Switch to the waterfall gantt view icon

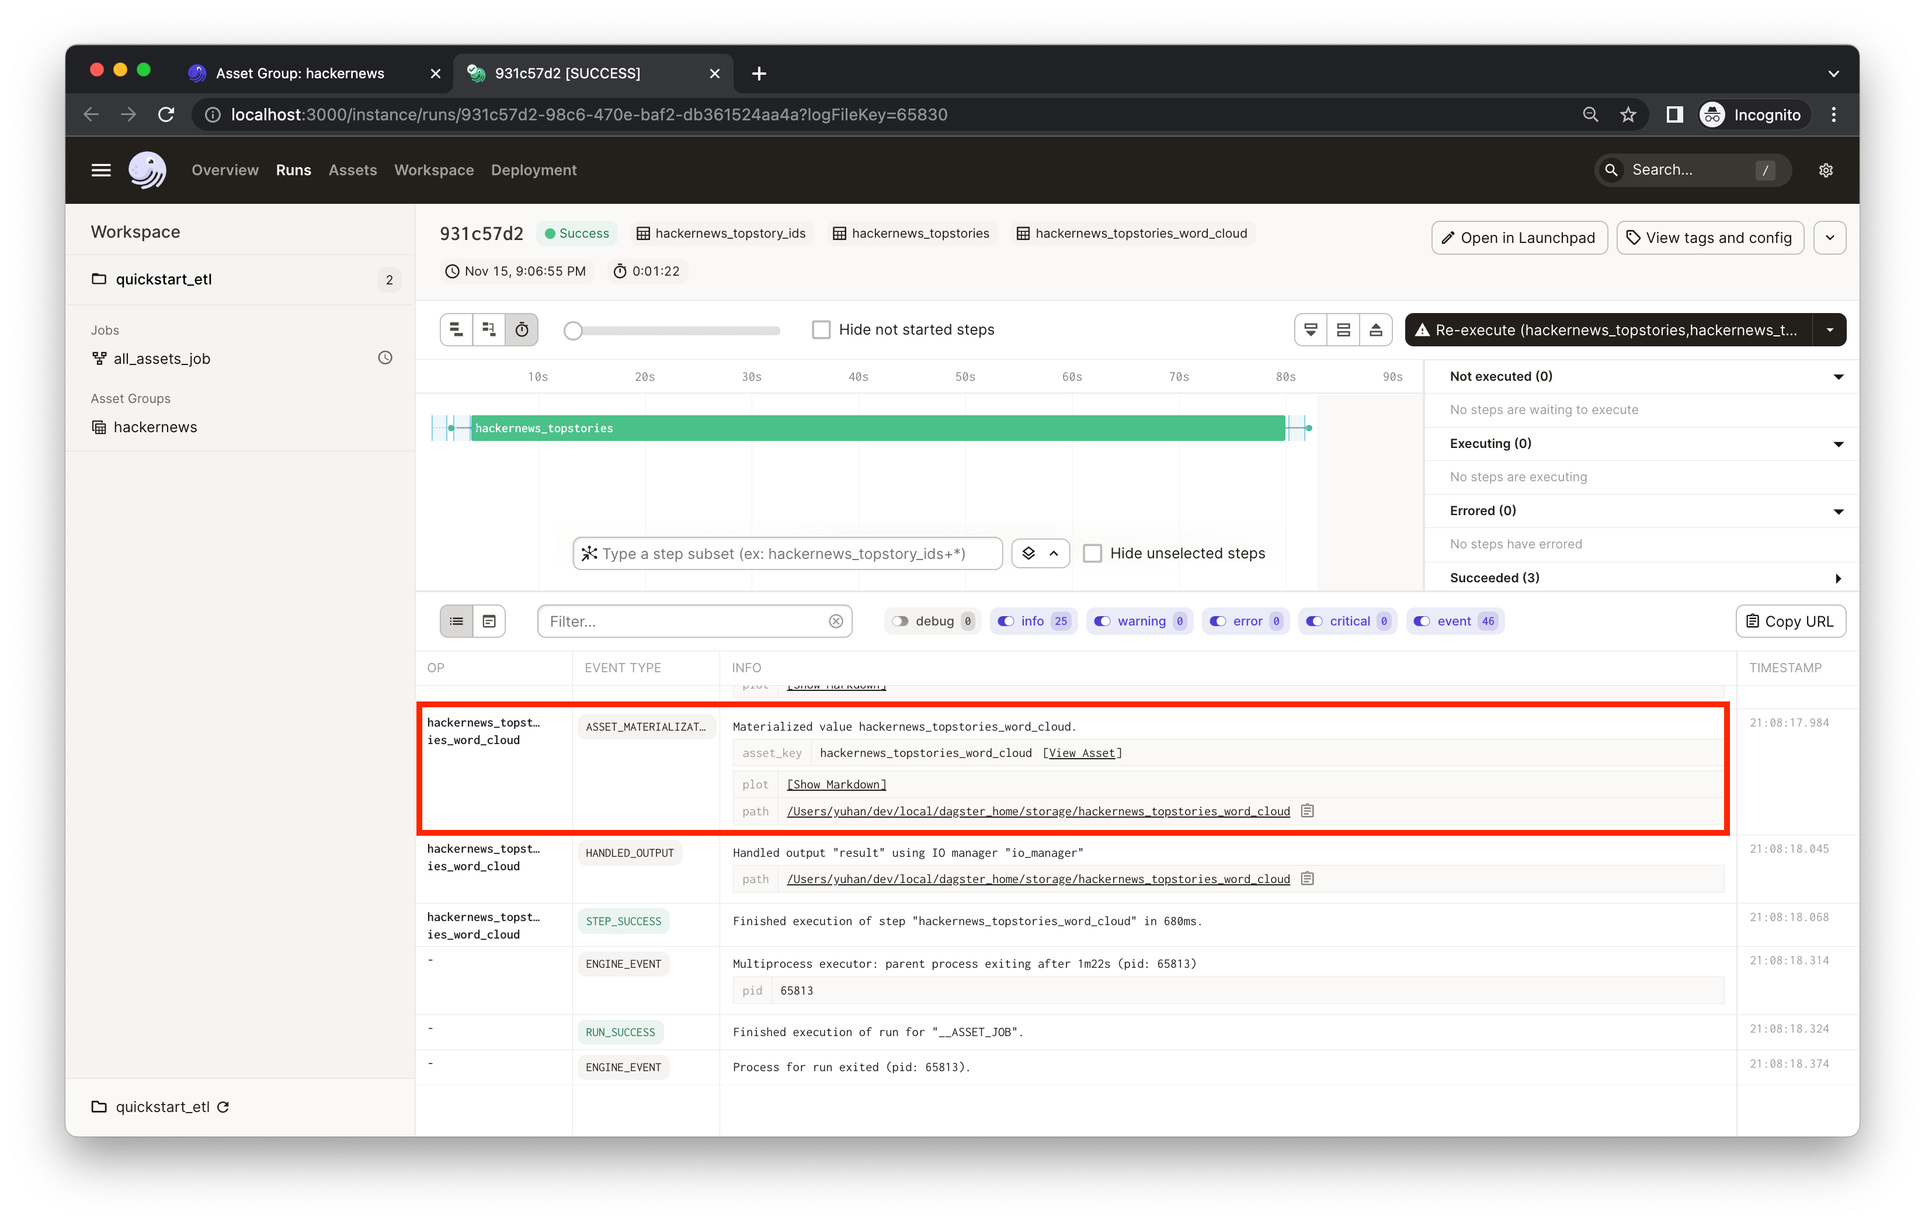488,329
